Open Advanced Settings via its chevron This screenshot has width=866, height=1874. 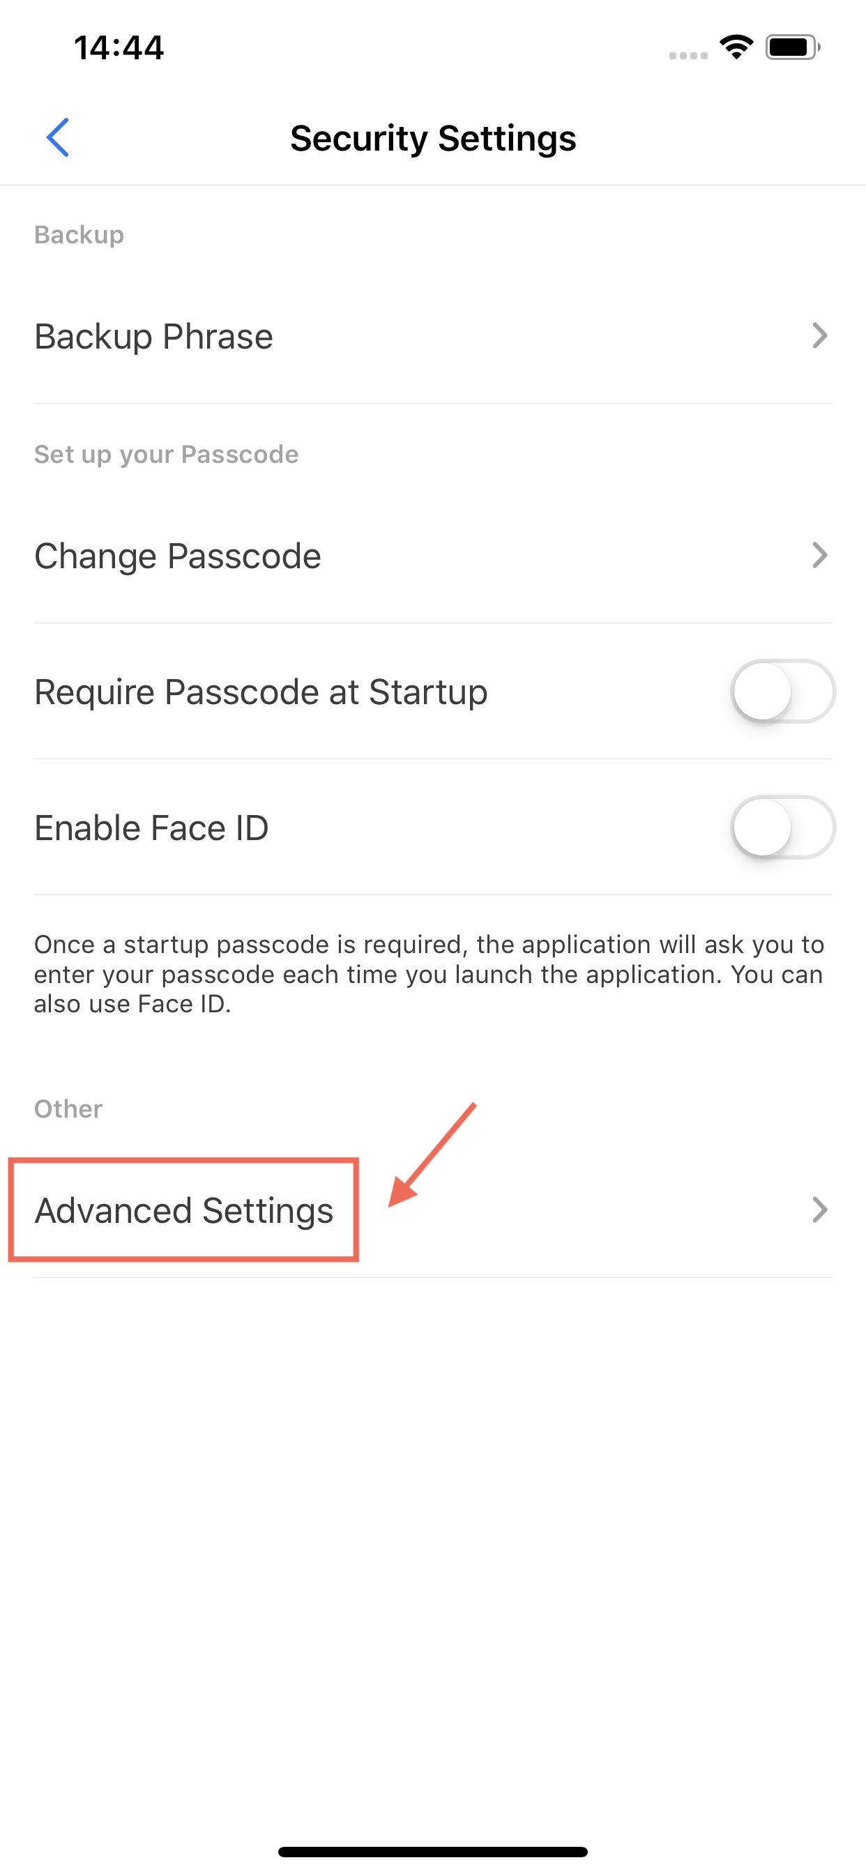pyautogui.click(x=819, y=1210)
